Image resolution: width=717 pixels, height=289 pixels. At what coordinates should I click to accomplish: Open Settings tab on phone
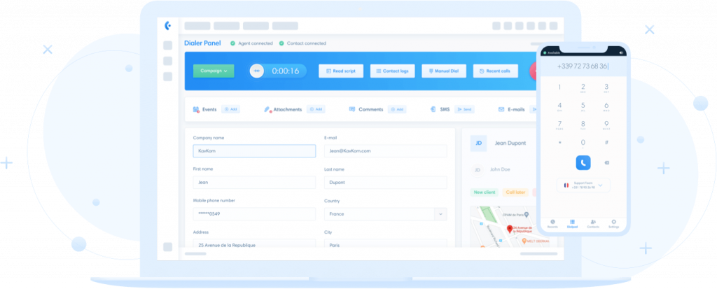tap(613, 223)
